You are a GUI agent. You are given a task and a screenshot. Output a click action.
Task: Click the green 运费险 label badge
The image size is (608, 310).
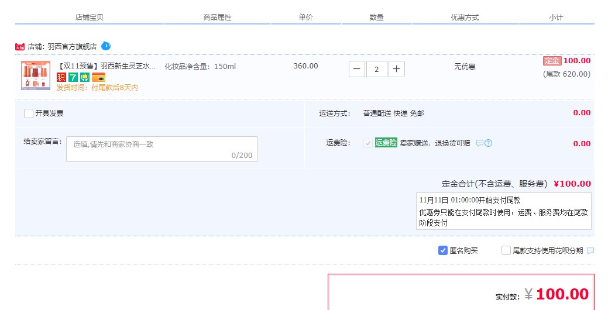(386, 143)
